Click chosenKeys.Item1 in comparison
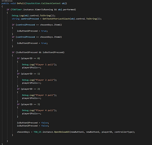The width and height of the screenshot is (152, 145). click(50, 25)
